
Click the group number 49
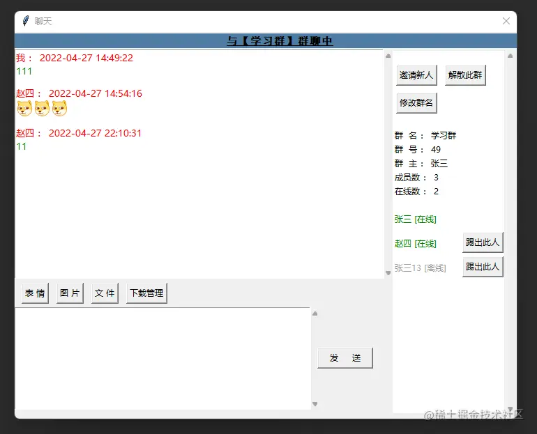point(436,150)
